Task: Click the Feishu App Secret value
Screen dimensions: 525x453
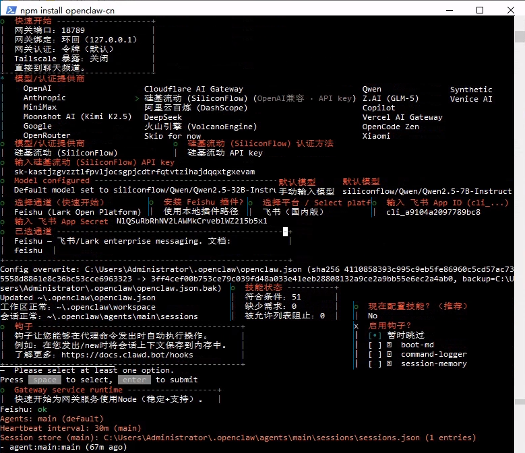Action: [x=192, y=221]
